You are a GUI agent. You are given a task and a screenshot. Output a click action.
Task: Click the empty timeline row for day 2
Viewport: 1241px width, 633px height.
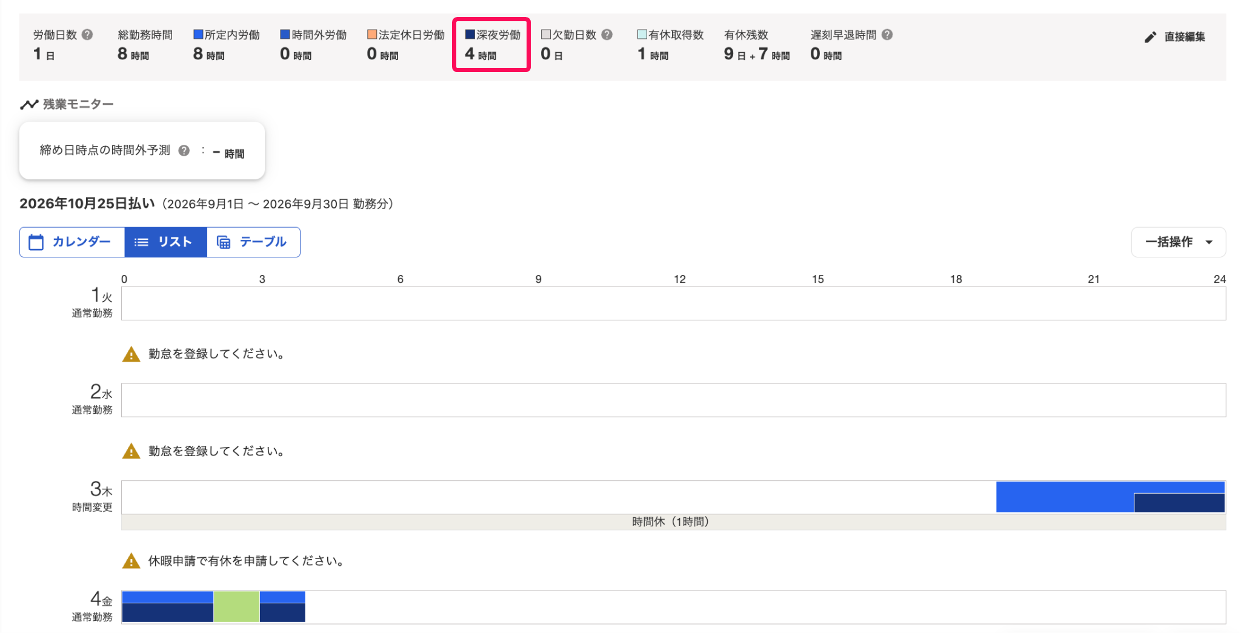pos(673,400)
